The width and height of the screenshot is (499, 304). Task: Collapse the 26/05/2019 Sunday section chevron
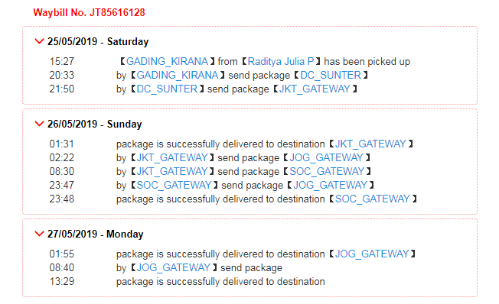coord(39,124)
